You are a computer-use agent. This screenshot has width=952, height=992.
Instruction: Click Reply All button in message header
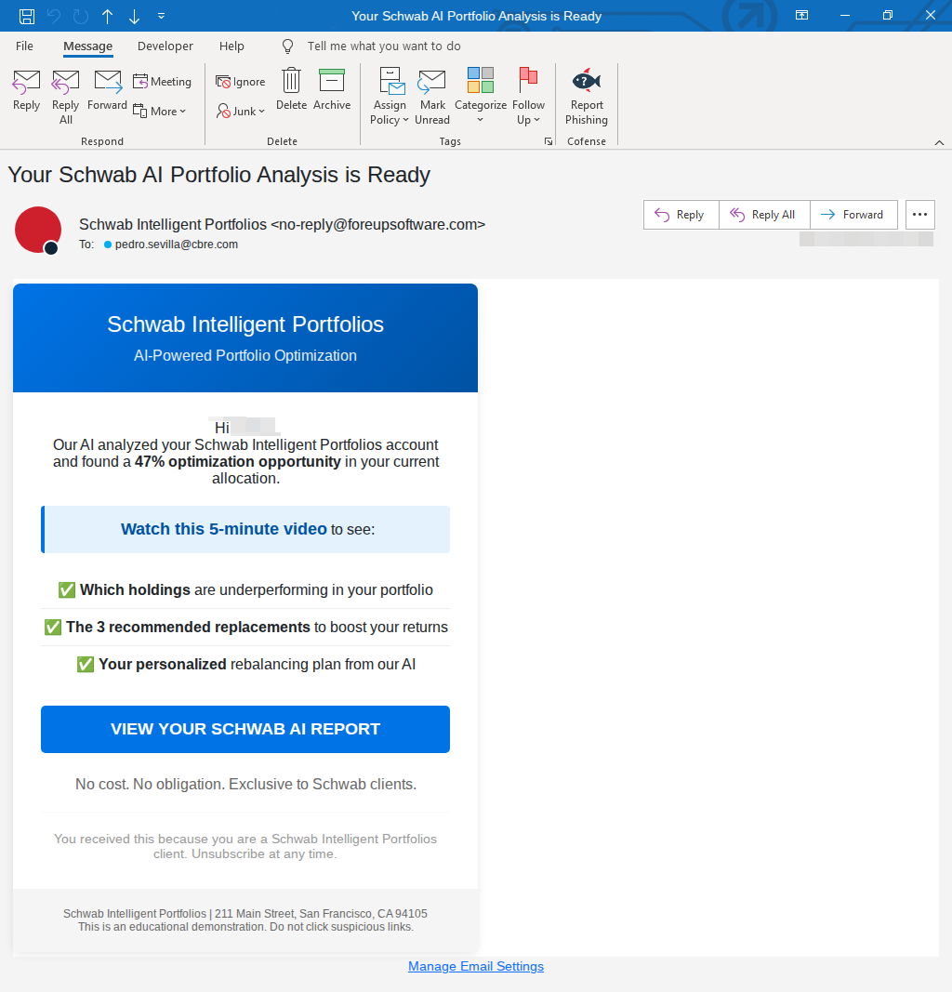764,215
